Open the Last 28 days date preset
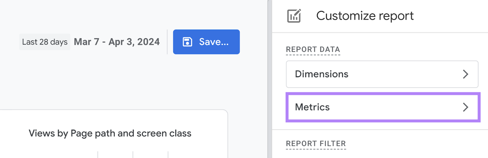The height and width of the screenshot is (158, 488). click(x=45, y=42)
